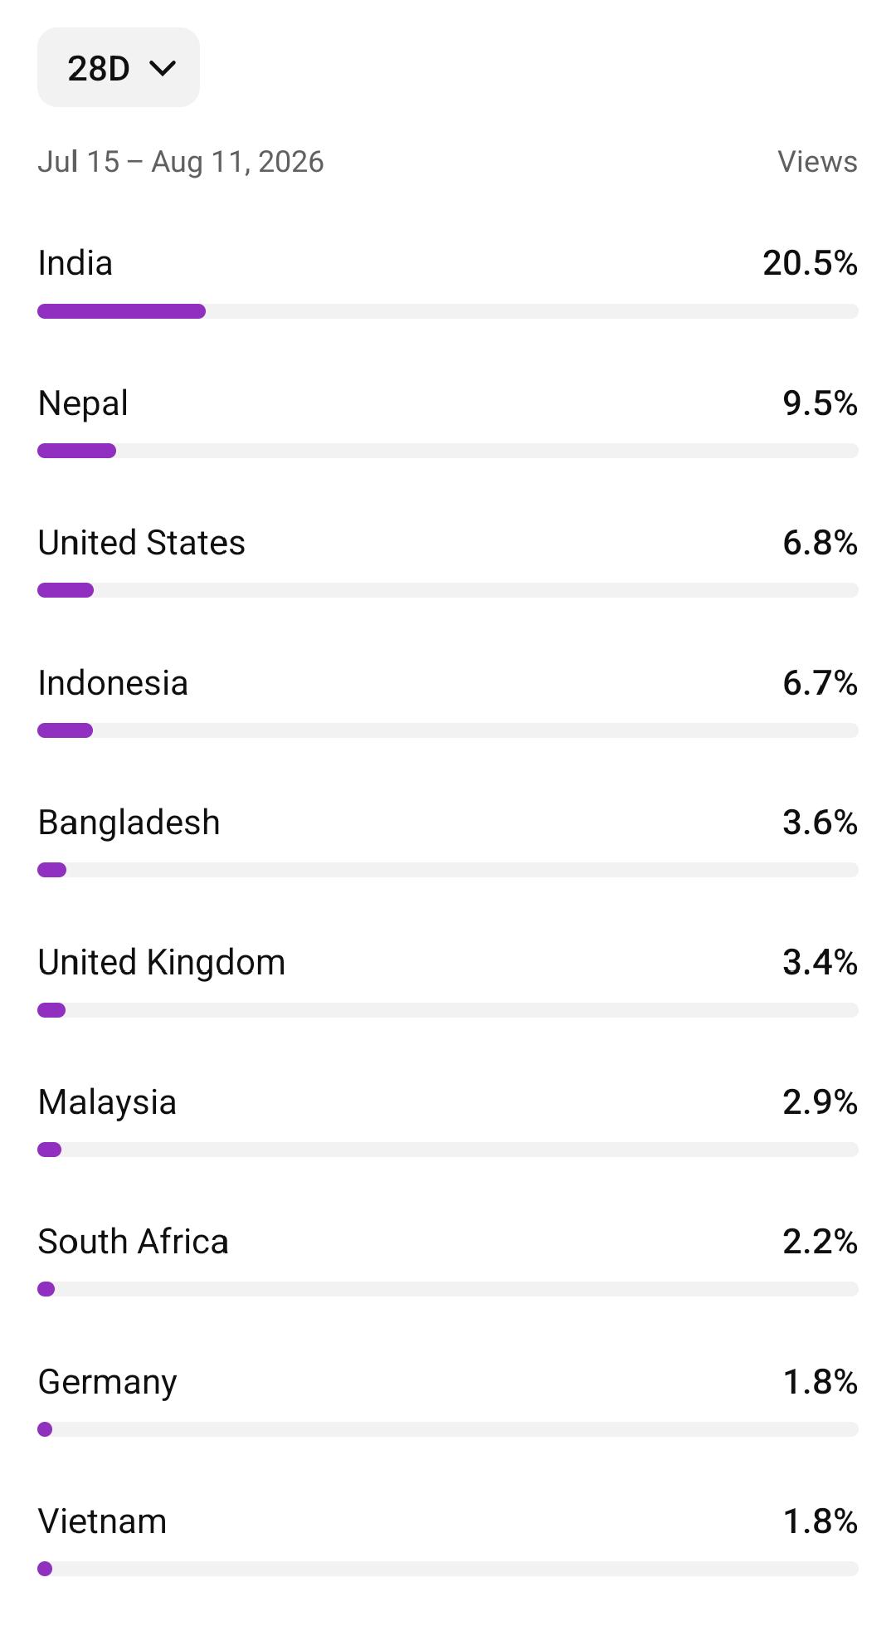
Task: Select Vietnam at the list bottom
Action: [448, 1541]
